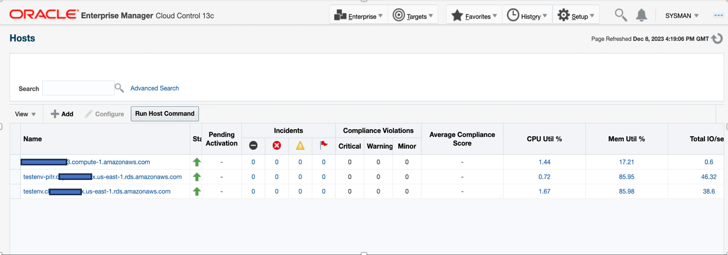728x255 pixels.
Task: Click the escalated incidents red flag header
Action: coord(324,145)
